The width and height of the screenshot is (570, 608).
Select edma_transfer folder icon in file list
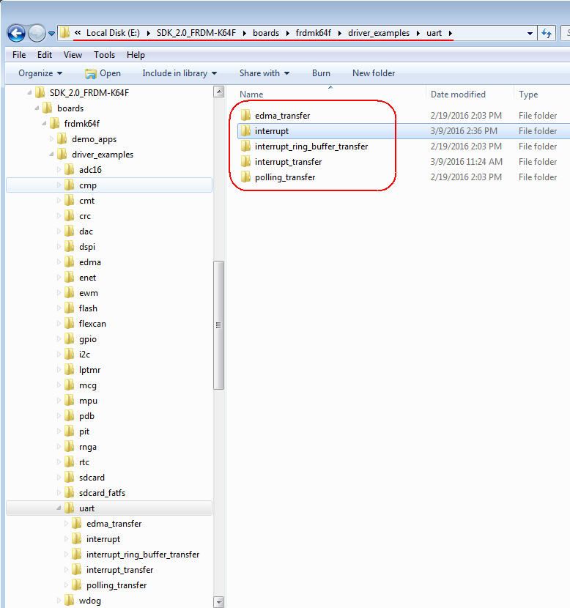(246, 115)
